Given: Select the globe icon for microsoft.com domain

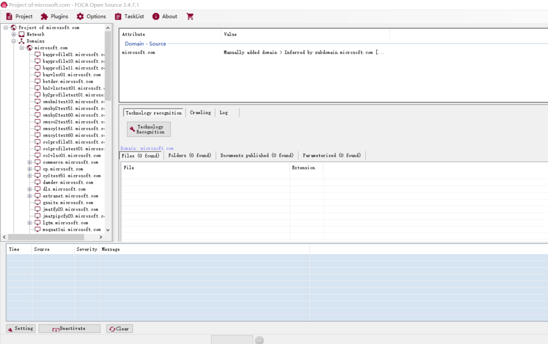Looking at the screenshot, I should tap(29, 48).
